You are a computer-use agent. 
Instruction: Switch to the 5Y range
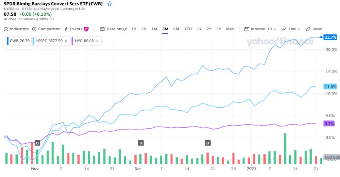click(x=219, y=29)
